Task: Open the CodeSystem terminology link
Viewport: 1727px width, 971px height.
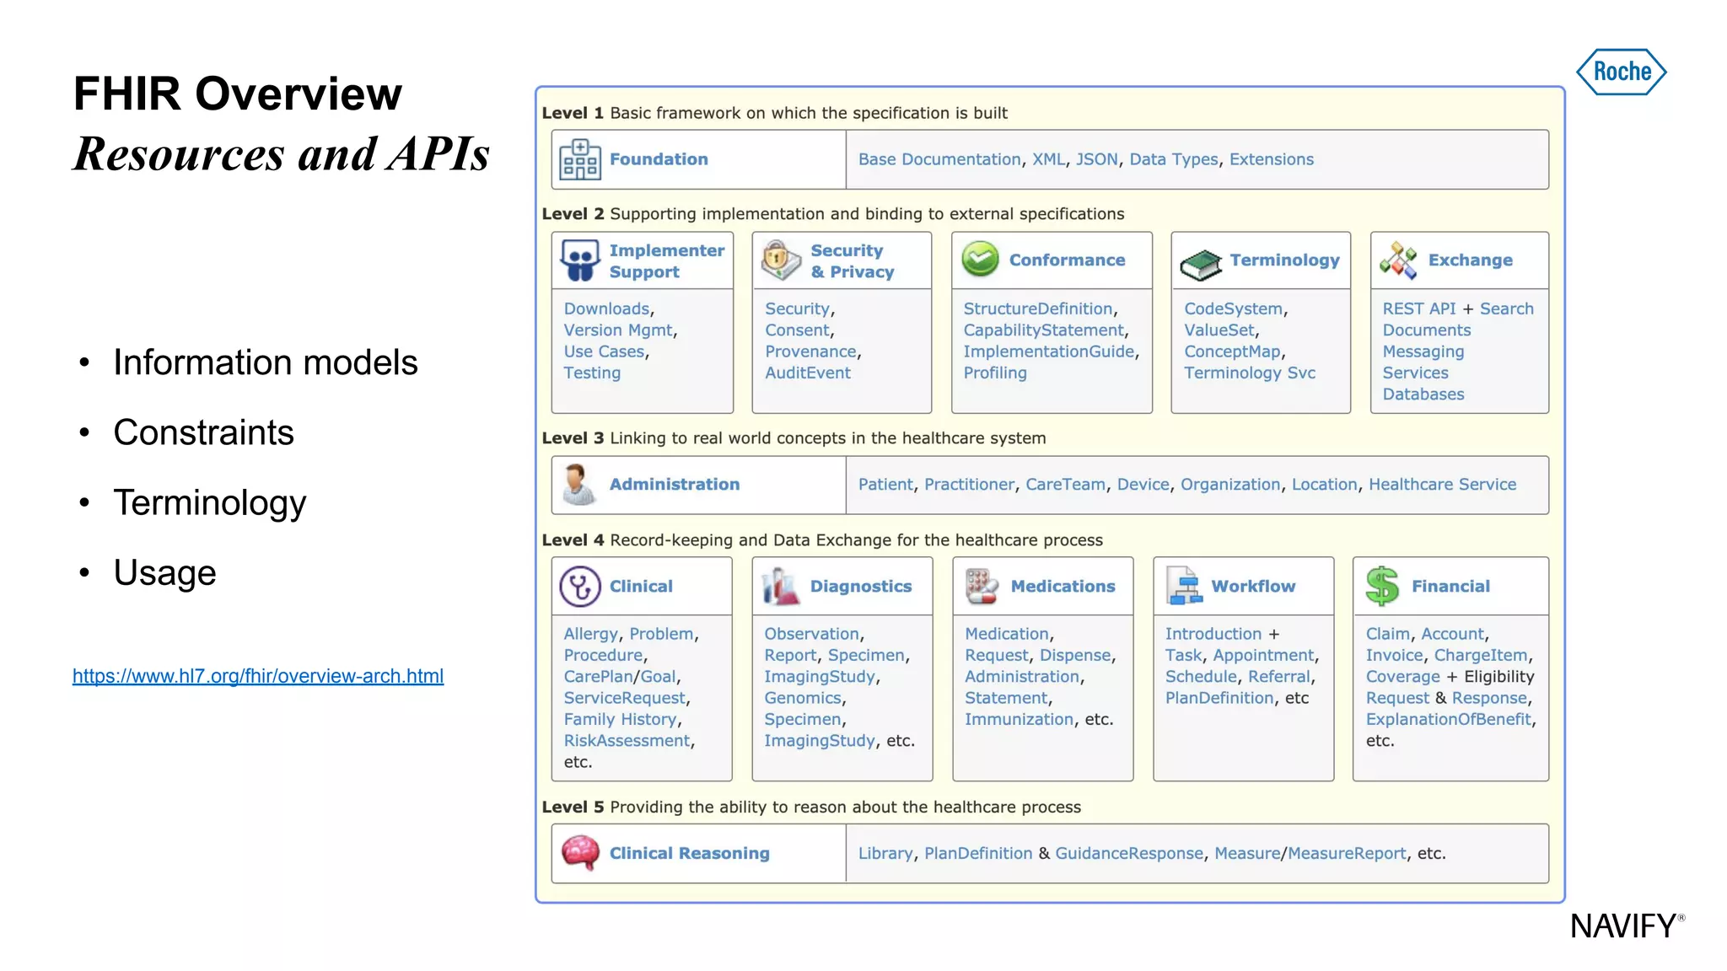Action: [x=1233, y=308]
